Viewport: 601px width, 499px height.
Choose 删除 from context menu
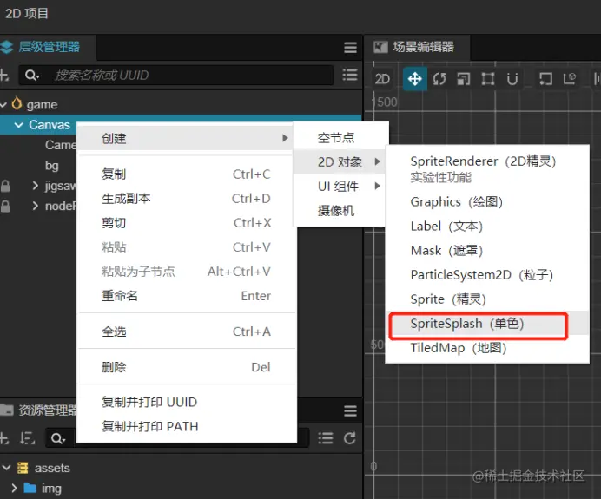tap(187, 367)
